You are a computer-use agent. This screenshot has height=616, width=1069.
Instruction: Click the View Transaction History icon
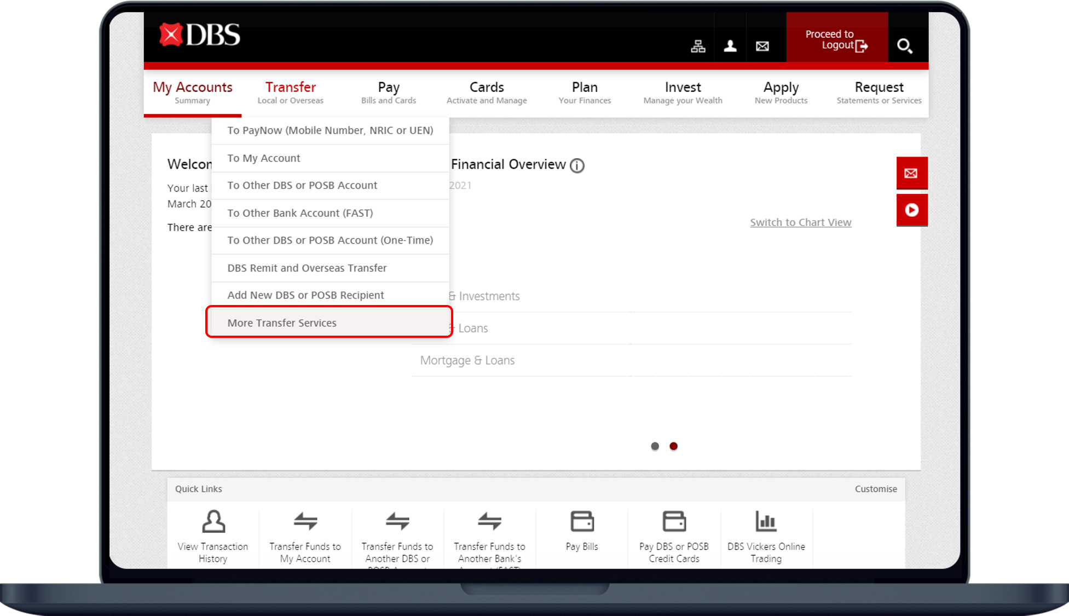click(213, 522)
